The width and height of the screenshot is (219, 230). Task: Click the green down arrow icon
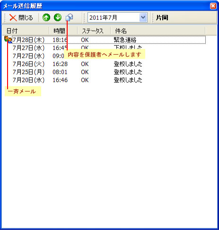[x=58, y=17]
